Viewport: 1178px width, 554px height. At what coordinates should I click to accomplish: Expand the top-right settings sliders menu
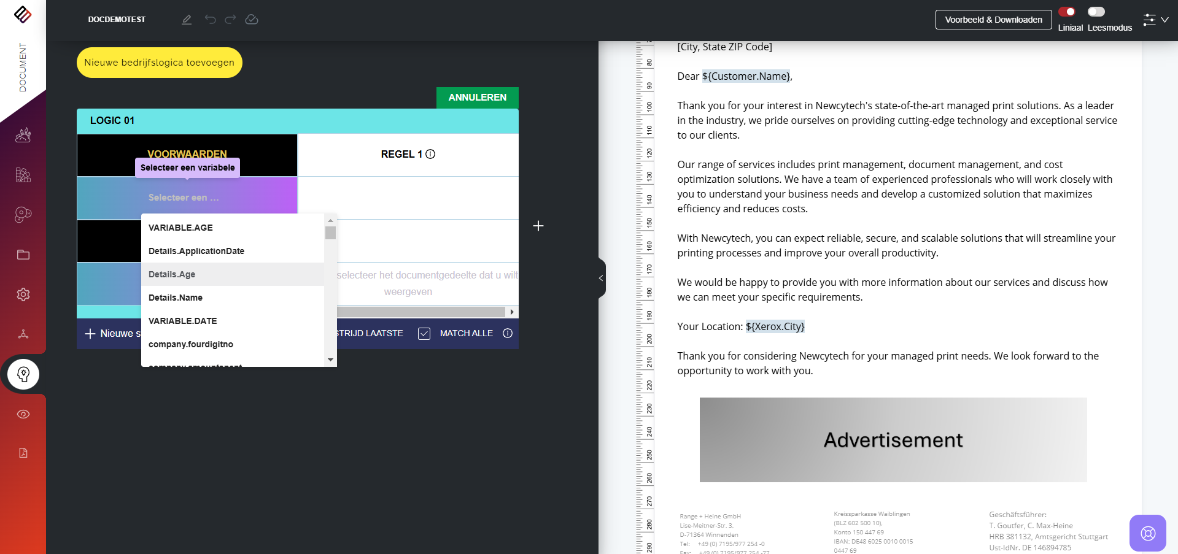(1155, 20)
